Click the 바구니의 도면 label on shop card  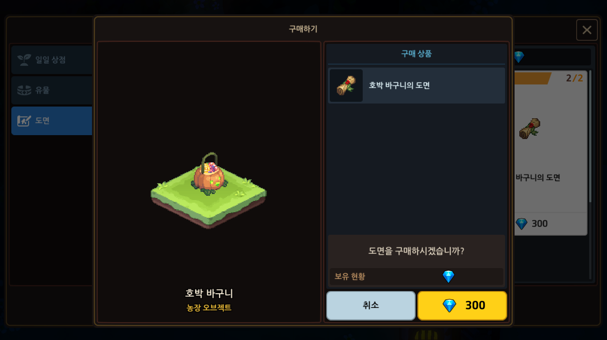538,178
